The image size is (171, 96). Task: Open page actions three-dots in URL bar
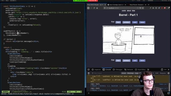(x=138, y=8)
